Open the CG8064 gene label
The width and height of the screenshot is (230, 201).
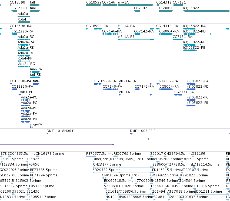point(166,8)
